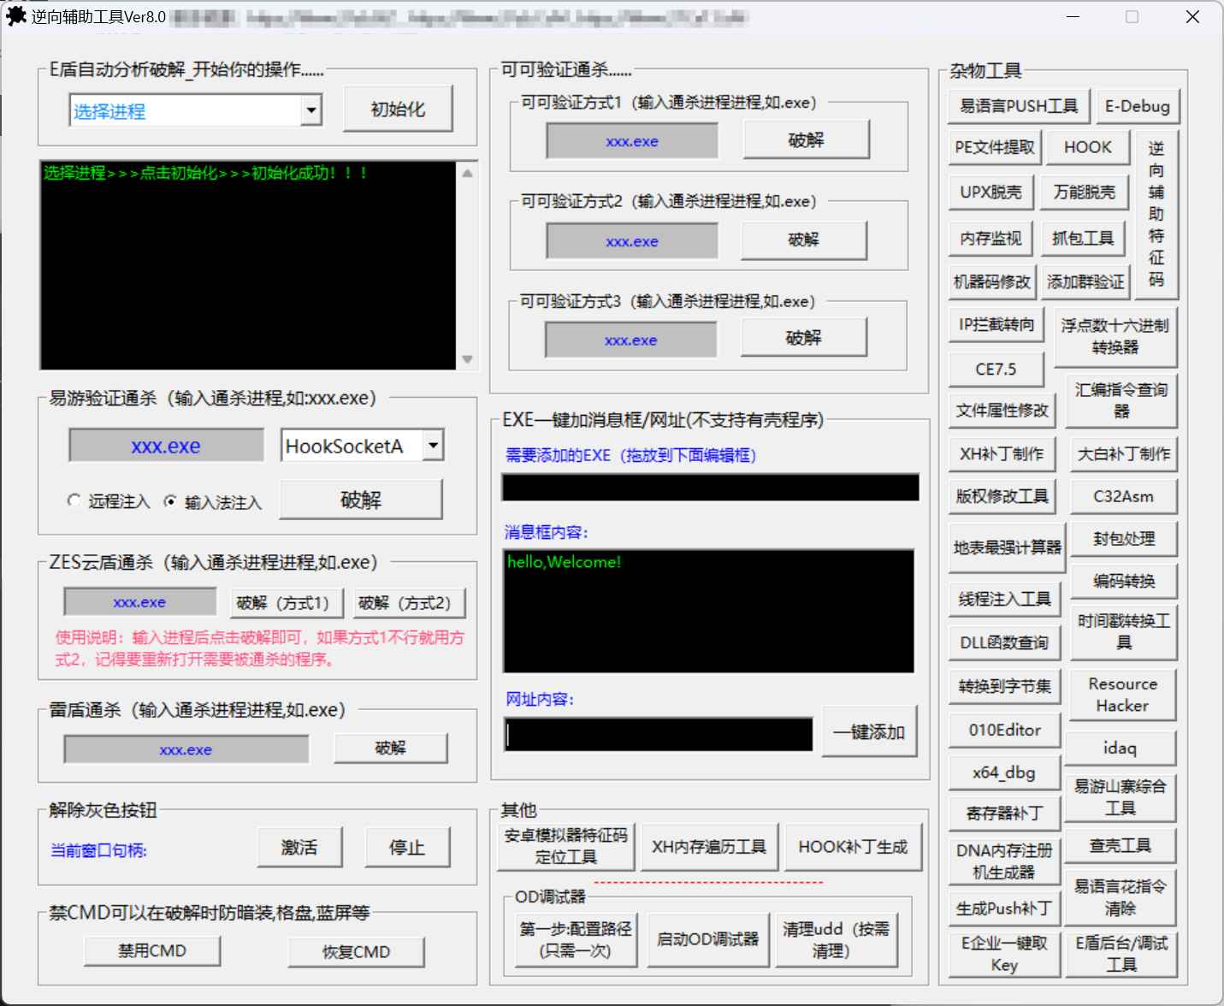Click the 网址内容 URL input field
Screen dimensions: 1224x1006
pyautogui.click(x=657, y=734)
